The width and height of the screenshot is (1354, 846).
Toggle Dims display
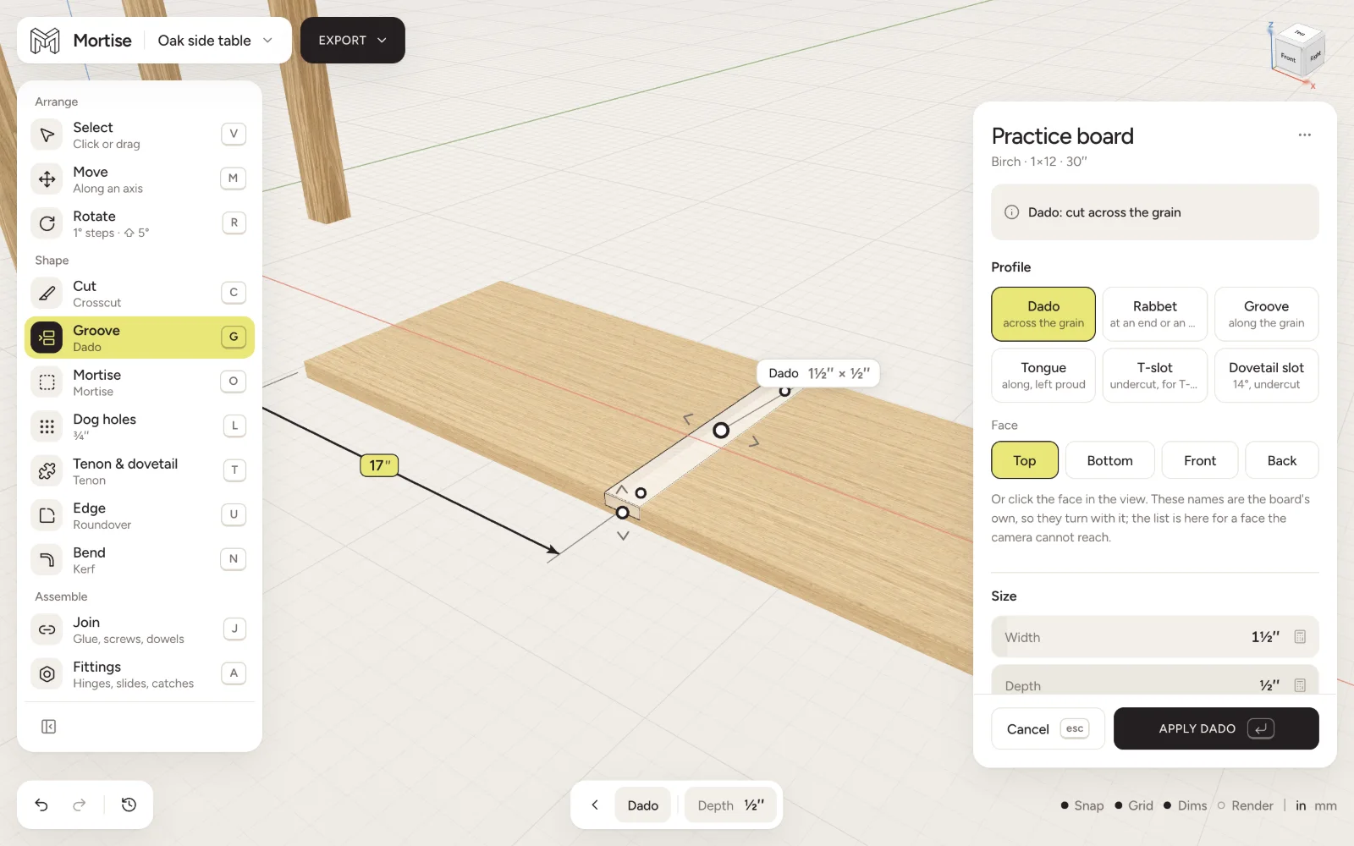coord(1185,805)
